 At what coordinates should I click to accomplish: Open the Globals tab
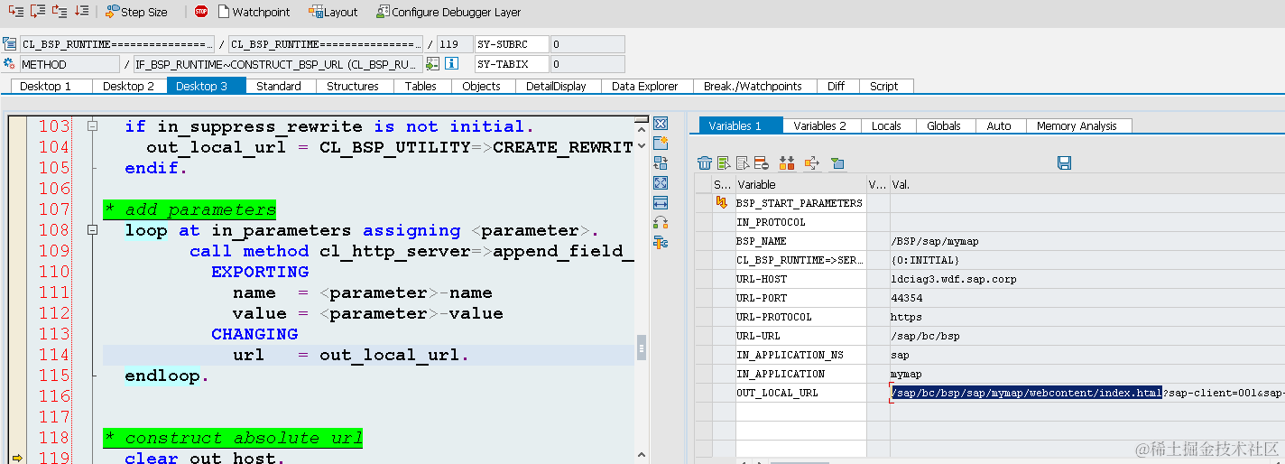point(944,125)
